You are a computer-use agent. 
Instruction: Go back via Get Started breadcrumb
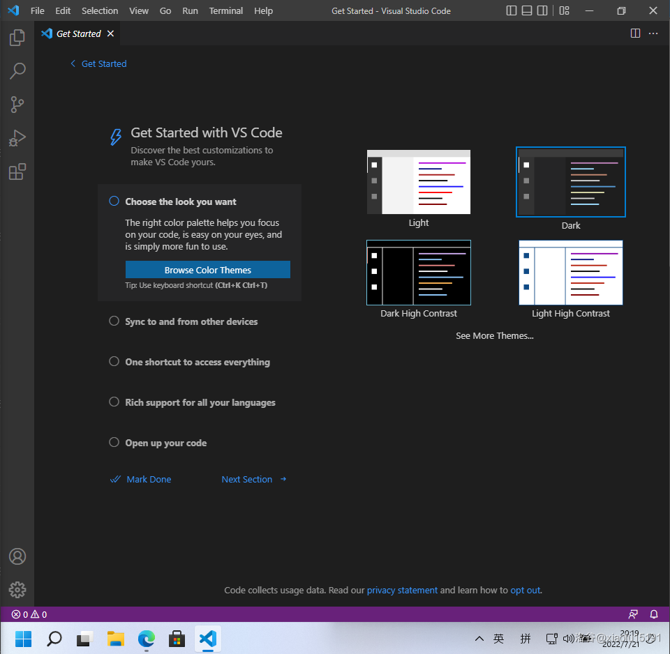[98, 63]
